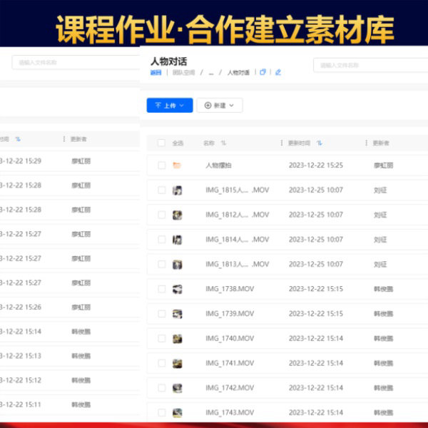Click the edit pencil icon in breadcrumb

click(277, 72)
